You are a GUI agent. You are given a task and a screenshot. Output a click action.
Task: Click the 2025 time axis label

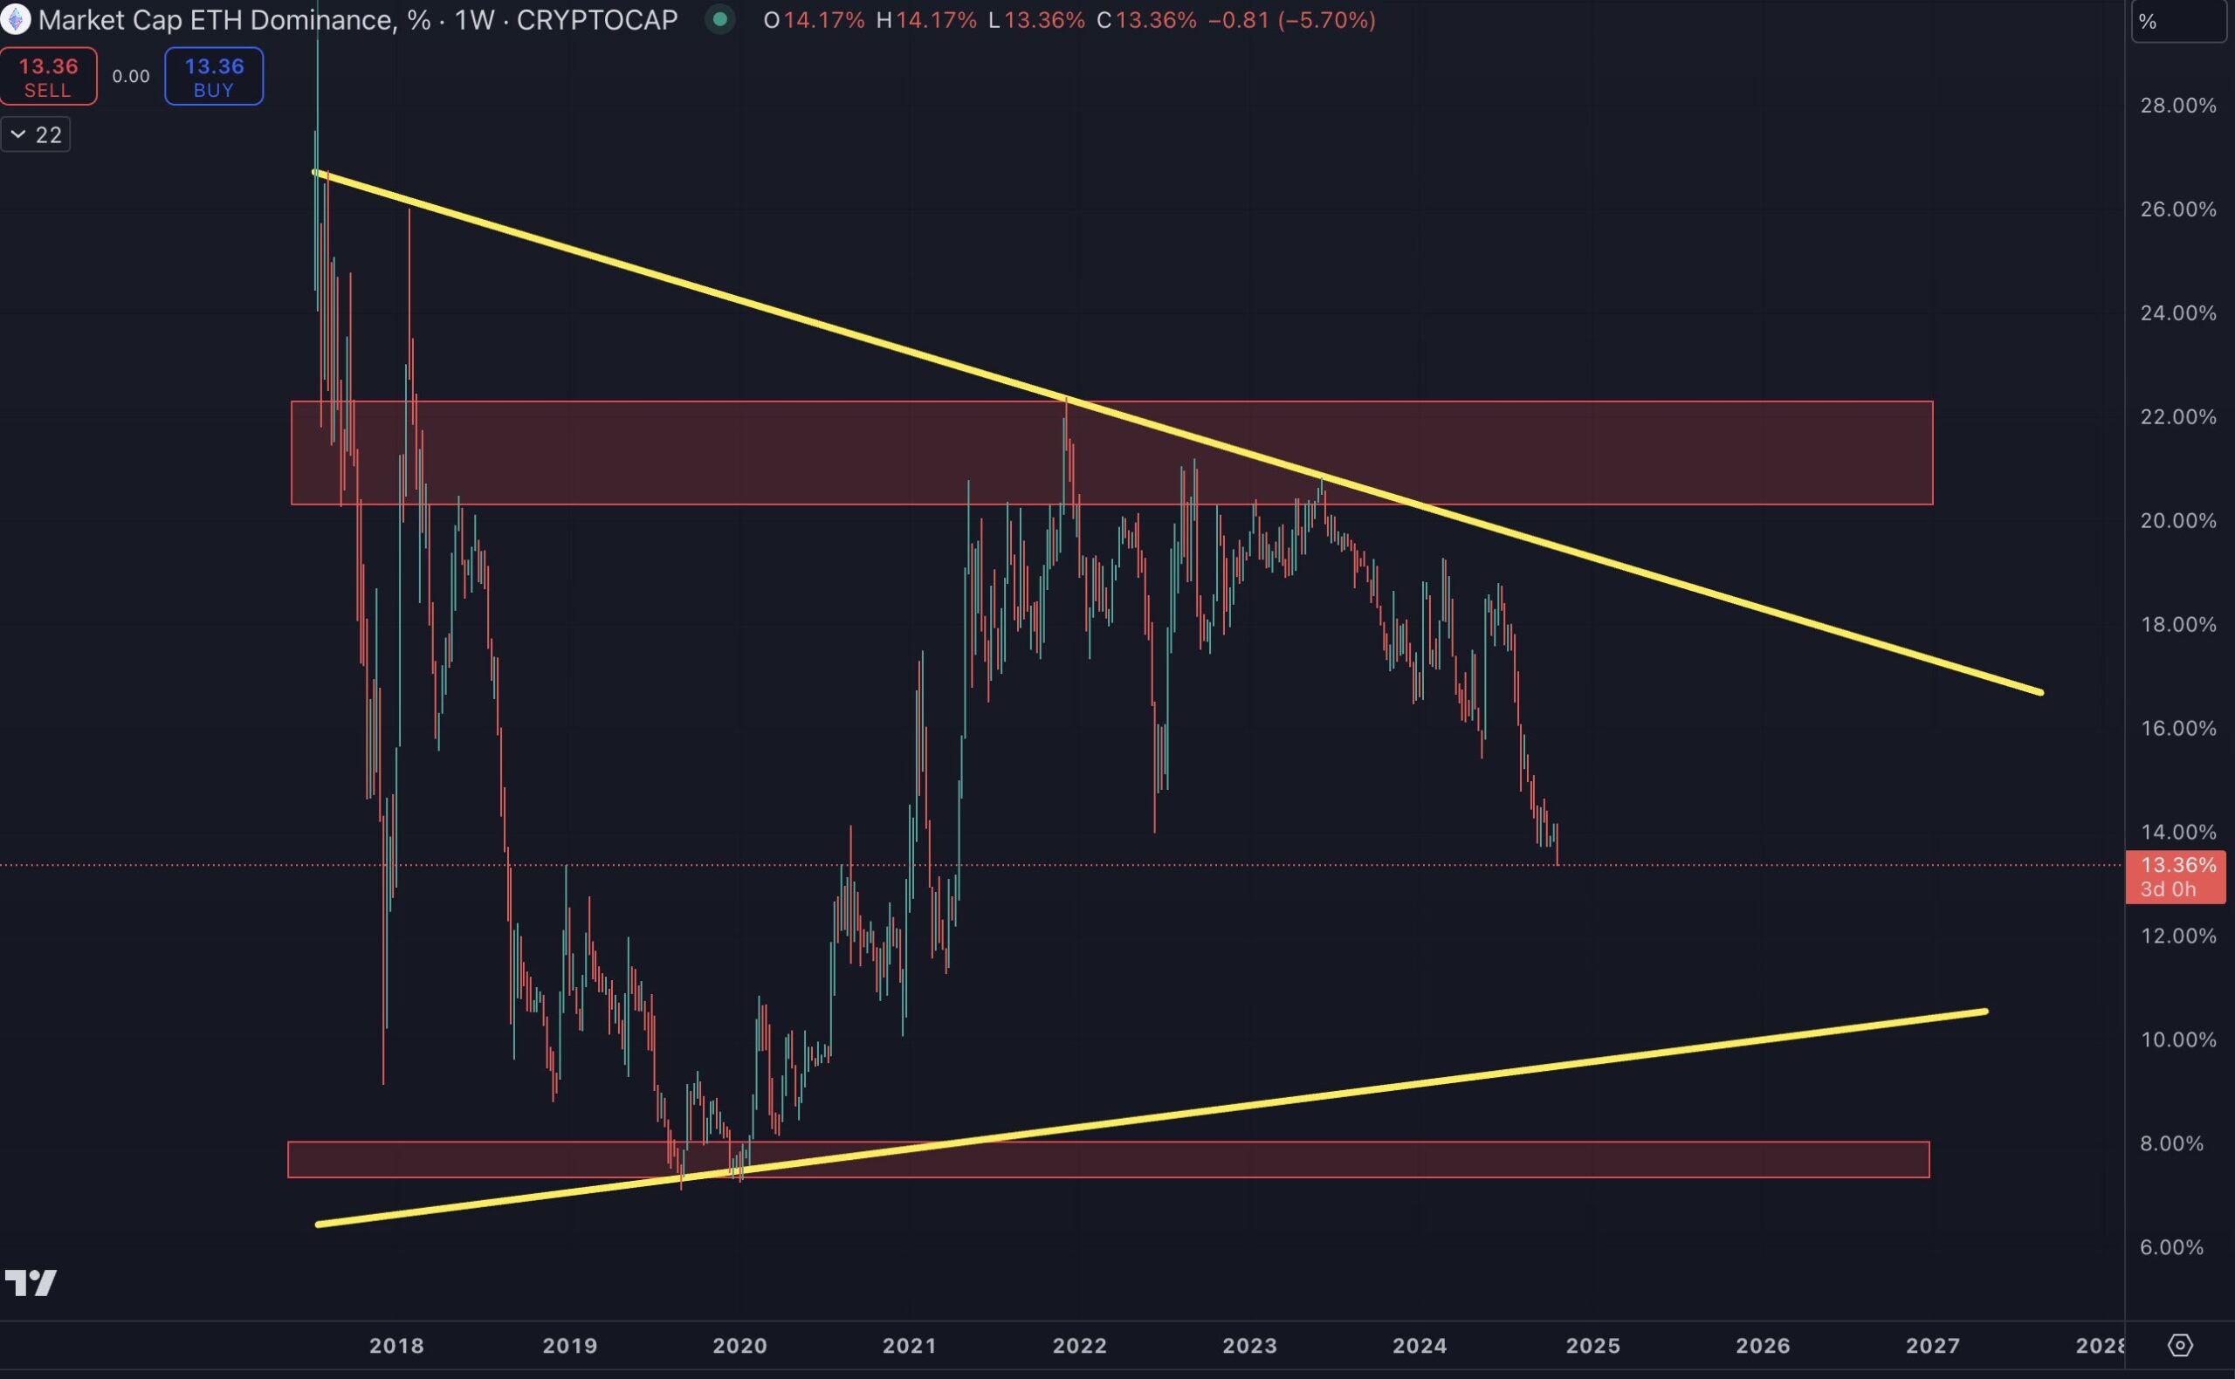(1593, 1345)
